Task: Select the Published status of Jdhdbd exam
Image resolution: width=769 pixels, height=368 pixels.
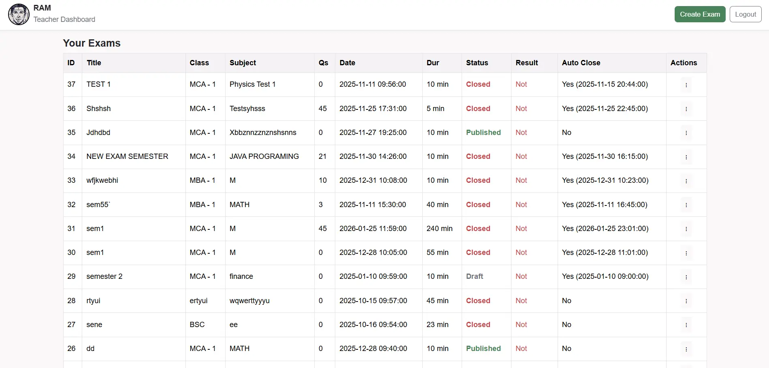Action: (x=483, y=133)
